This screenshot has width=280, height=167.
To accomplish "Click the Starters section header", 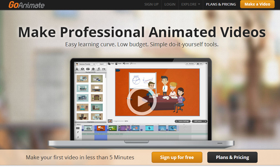I will (x=90, y=122).
